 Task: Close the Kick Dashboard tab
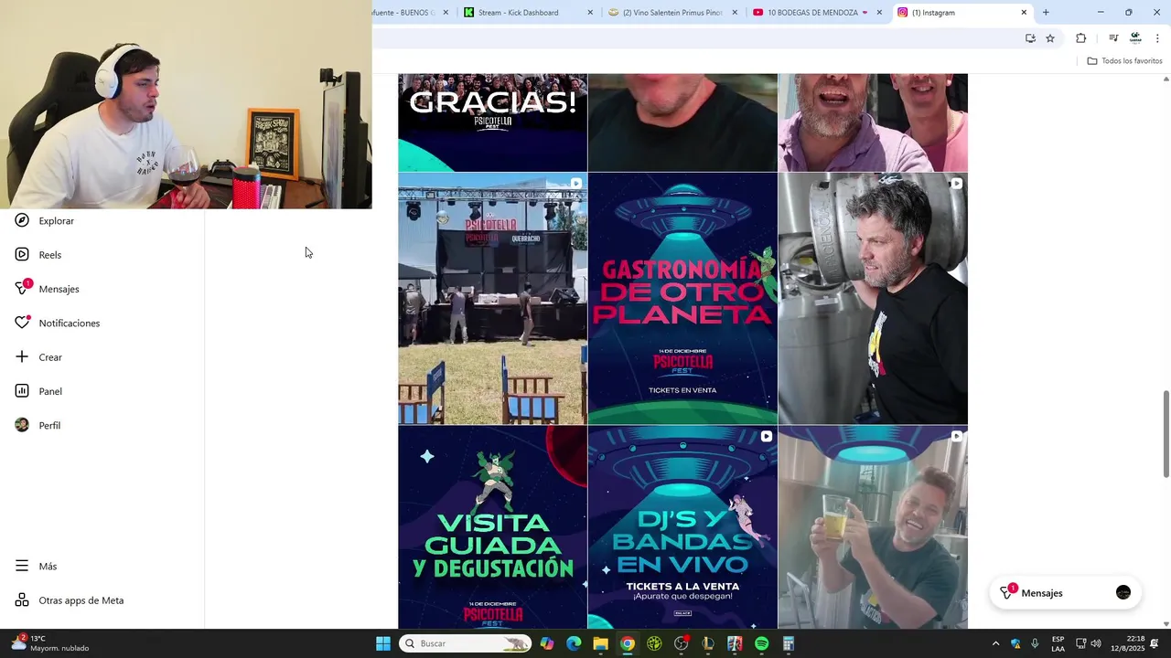click(590, 13)
